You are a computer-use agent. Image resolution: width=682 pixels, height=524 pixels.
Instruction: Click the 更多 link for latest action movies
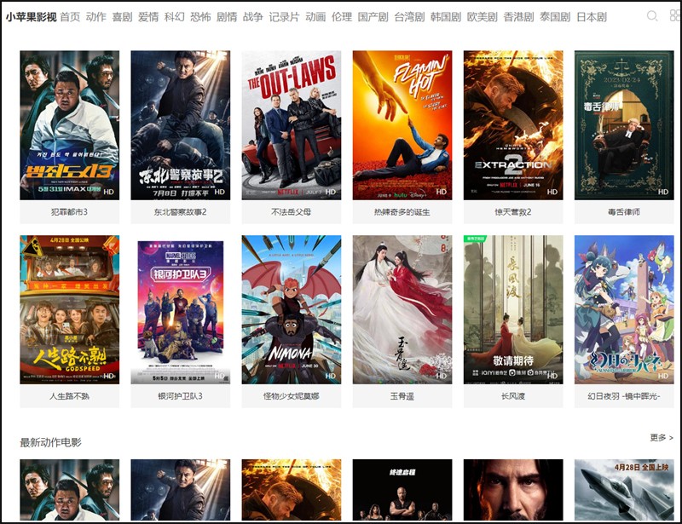click(x=661, y=438)
